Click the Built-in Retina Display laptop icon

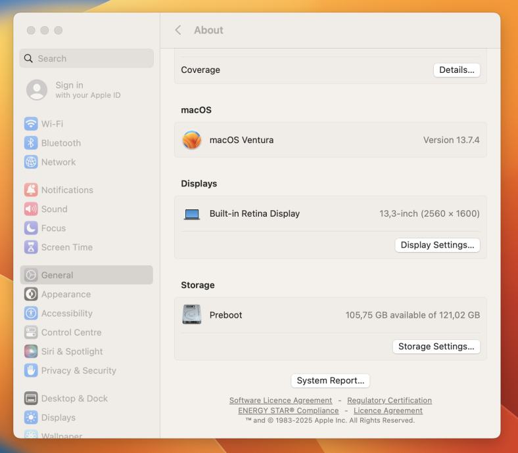click(x=191, y=215)
